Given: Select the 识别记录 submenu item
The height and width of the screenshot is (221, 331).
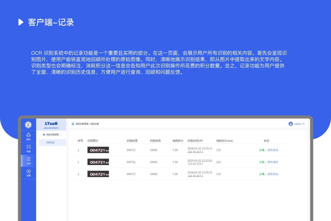Looking at the screenshot, I should (x=50, y=143).
